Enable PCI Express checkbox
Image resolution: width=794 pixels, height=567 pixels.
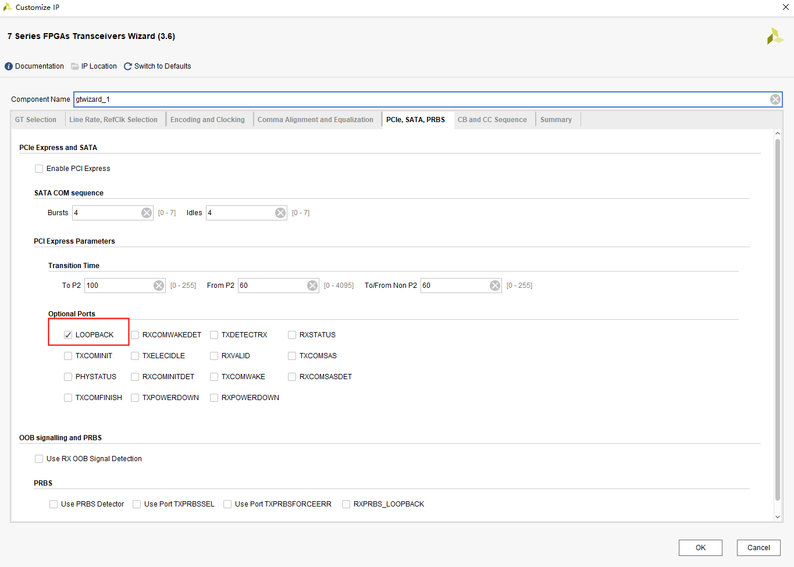click(x=39, y=169)
